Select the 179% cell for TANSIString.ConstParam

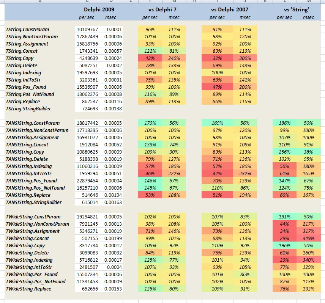coord(150,123)
